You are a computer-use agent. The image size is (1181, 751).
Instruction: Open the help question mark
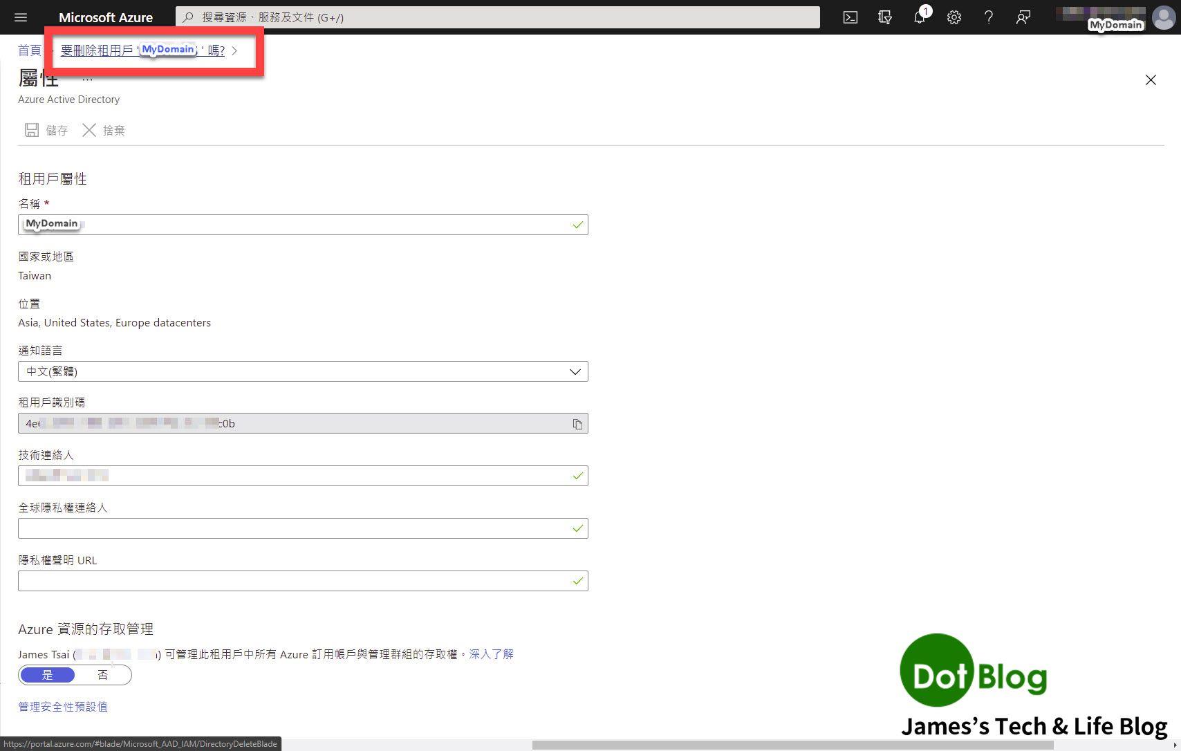(989, 17)
